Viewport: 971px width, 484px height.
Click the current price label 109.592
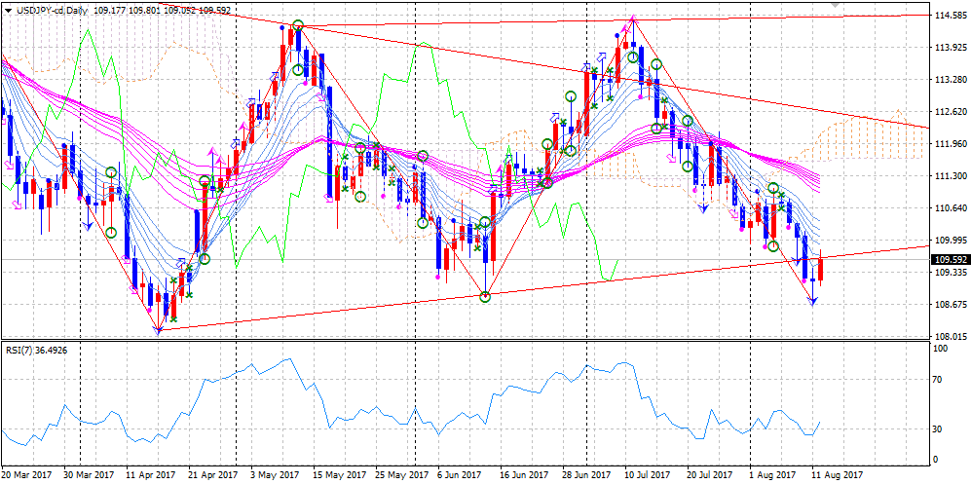point(949,260)
